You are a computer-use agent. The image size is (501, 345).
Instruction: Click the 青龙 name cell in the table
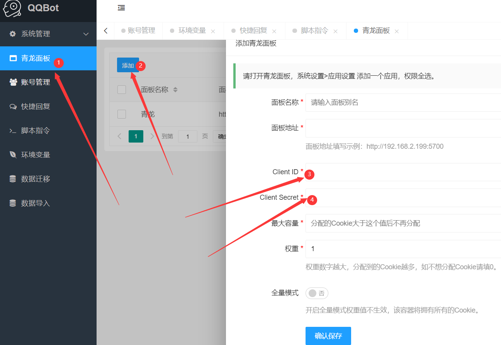(x=148, y=114)
